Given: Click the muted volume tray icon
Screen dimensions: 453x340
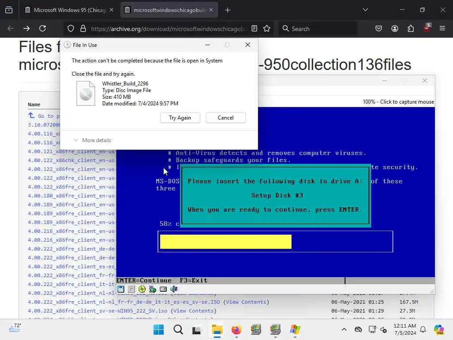Looking at the screenshot, I should coord(384,329).
